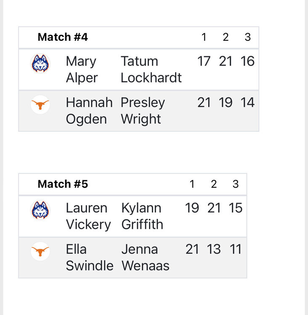This screenshot has height=315, width=308.
Task: Open the Match #4 header
Action: pyautogui.click(x=63, y=37)
